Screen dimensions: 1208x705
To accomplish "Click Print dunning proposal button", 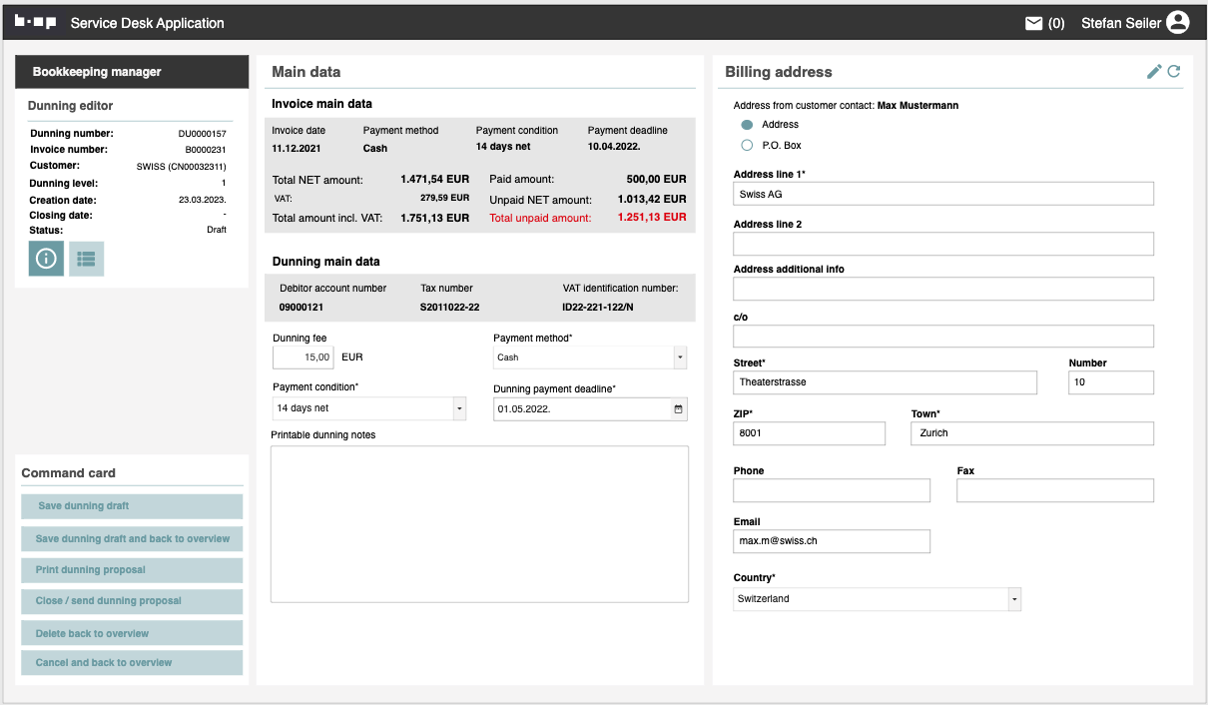I will (x=132, y=570).
